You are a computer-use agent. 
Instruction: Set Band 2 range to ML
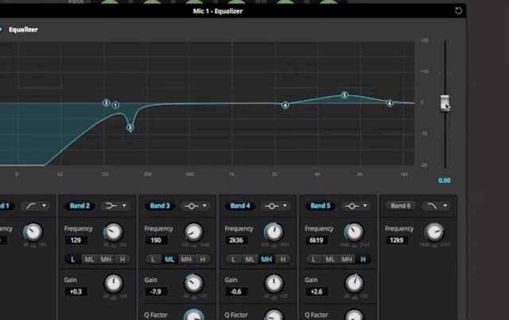click(x=89, y=260)
